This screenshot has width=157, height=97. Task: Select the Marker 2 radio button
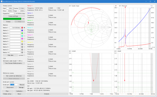click(x=24, y=31)
